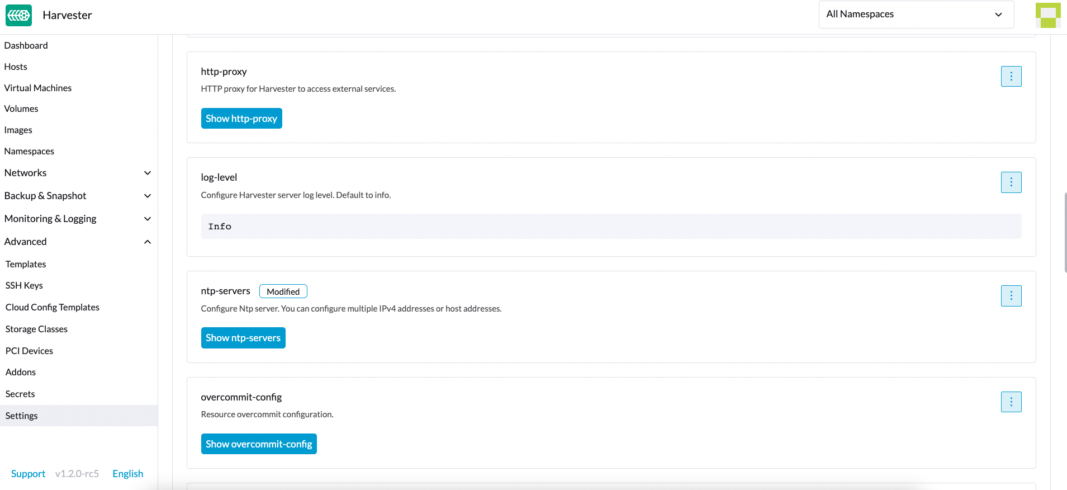The width and height of the screenshot is (1067, 490).
Task: Open ntp-servers three-dot actions menu
Action: 1011,296
